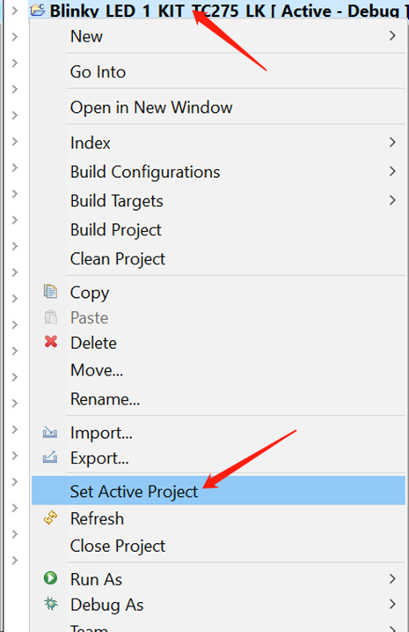409x632 pixels.
Task: Select Set Active Project menu entry
Action: (x=218, y=490)
